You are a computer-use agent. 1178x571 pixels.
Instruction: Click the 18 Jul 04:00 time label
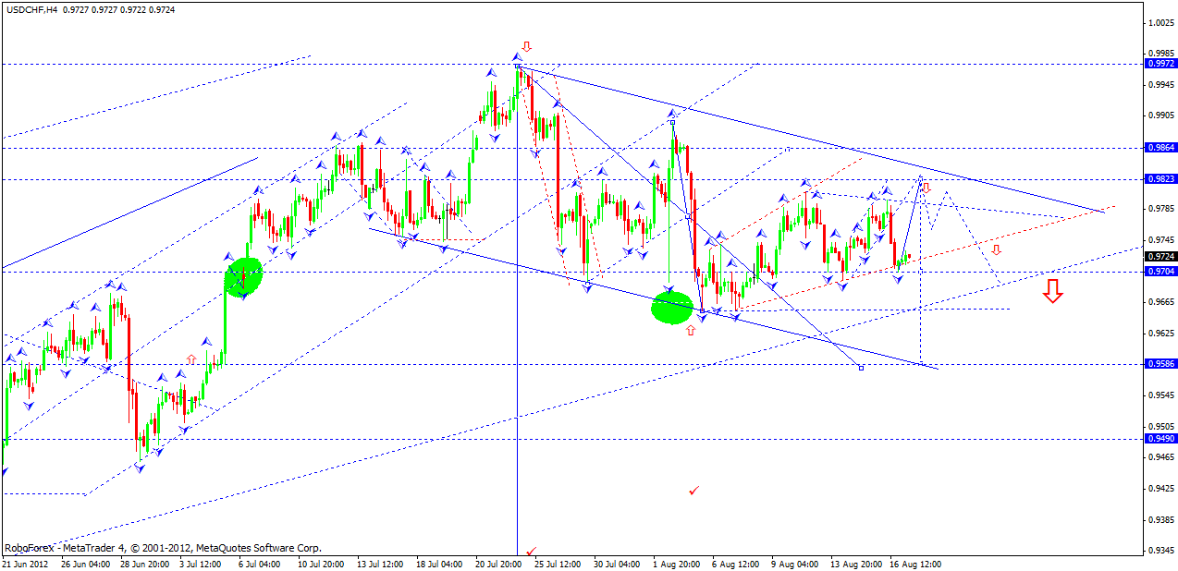[x=439, y=564]
